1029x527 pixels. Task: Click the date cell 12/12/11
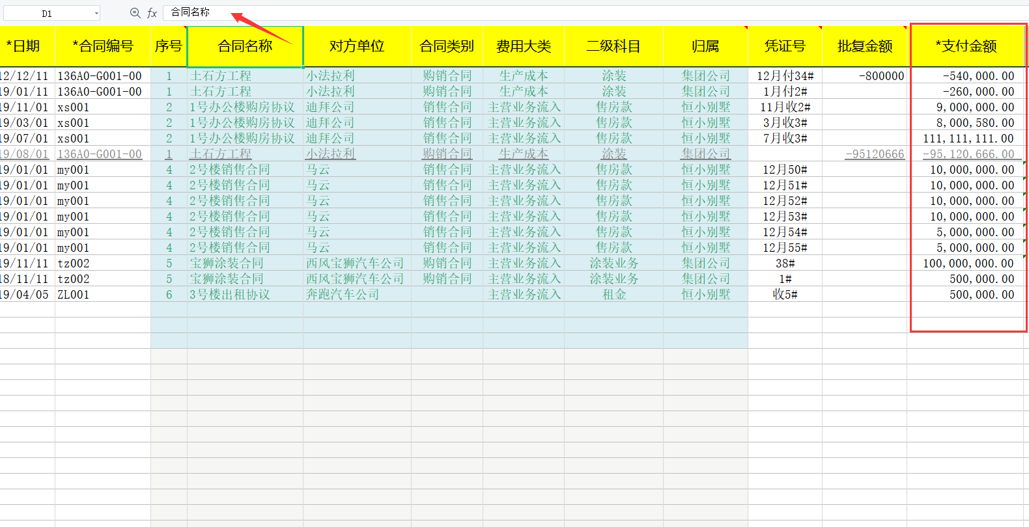(x=27, y=76)
